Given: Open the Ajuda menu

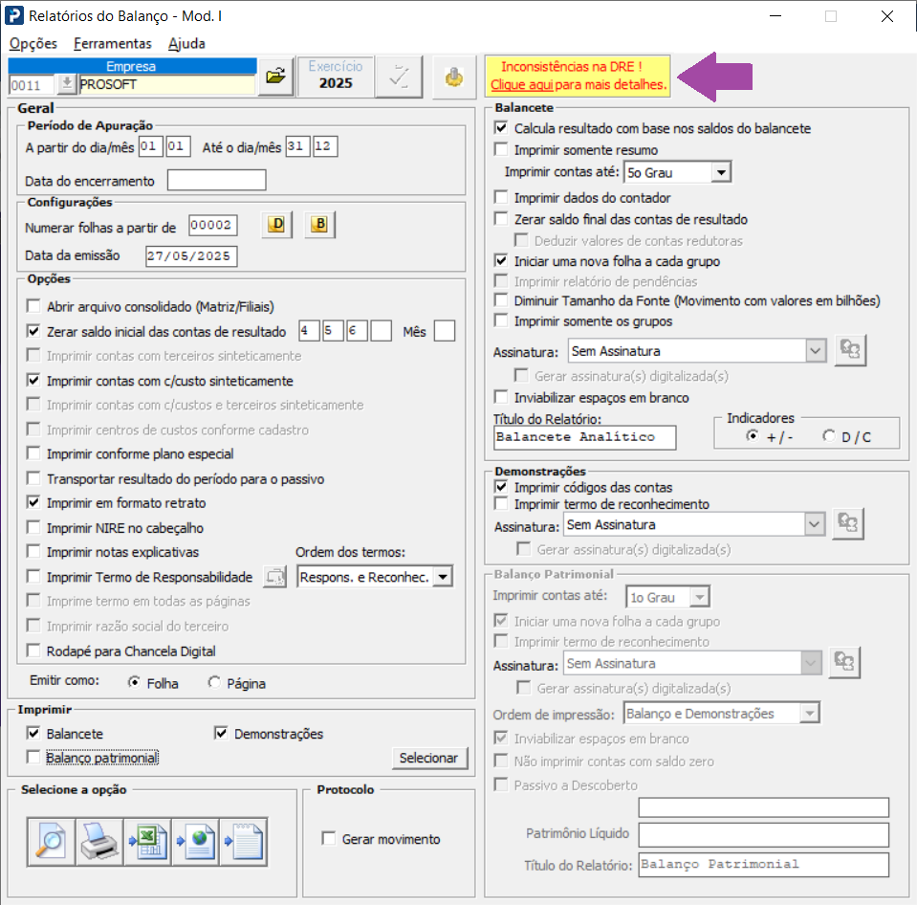Looking at the screenshot, I should [186, 43].
